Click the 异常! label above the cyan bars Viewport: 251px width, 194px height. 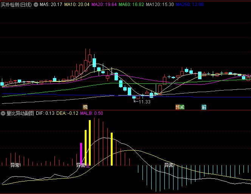169,165
